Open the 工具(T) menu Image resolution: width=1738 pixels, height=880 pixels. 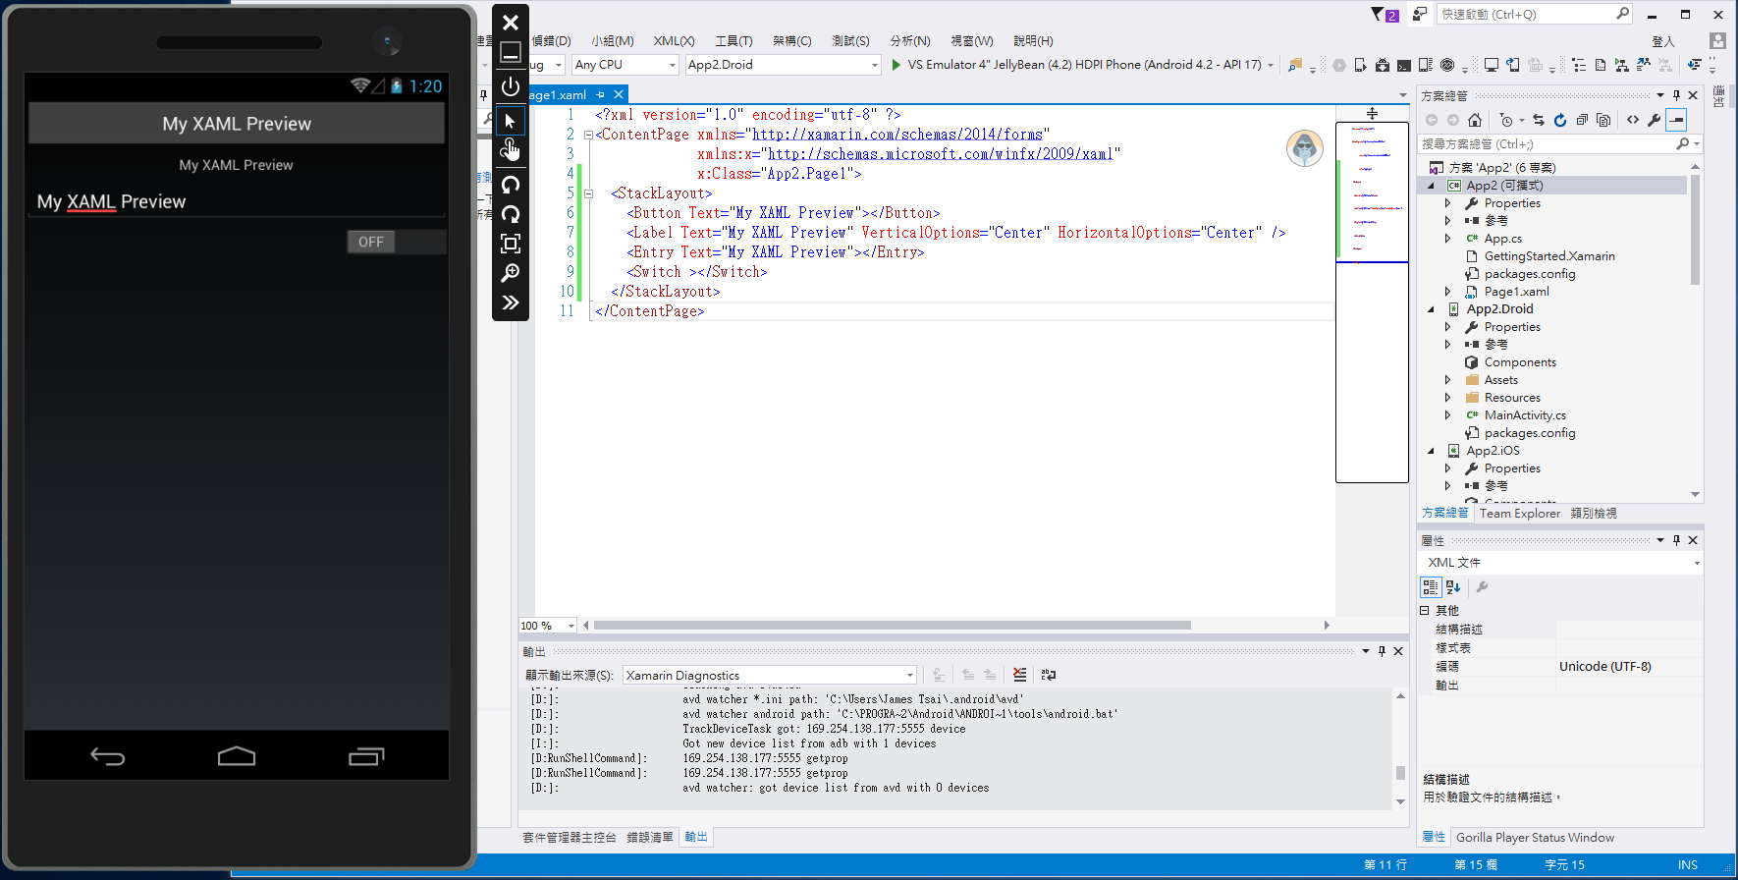[733, 40]
